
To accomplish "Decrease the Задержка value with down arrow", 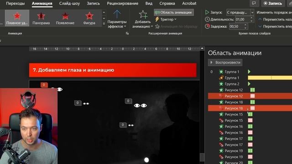I will pyautogui.click(x=245, y=28).
